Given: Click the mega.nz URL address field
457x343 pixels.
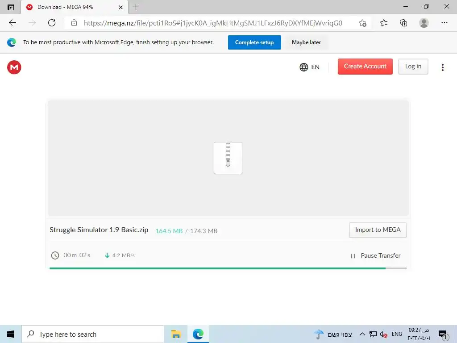Looking at the screenshot, I should pos(213,23).
